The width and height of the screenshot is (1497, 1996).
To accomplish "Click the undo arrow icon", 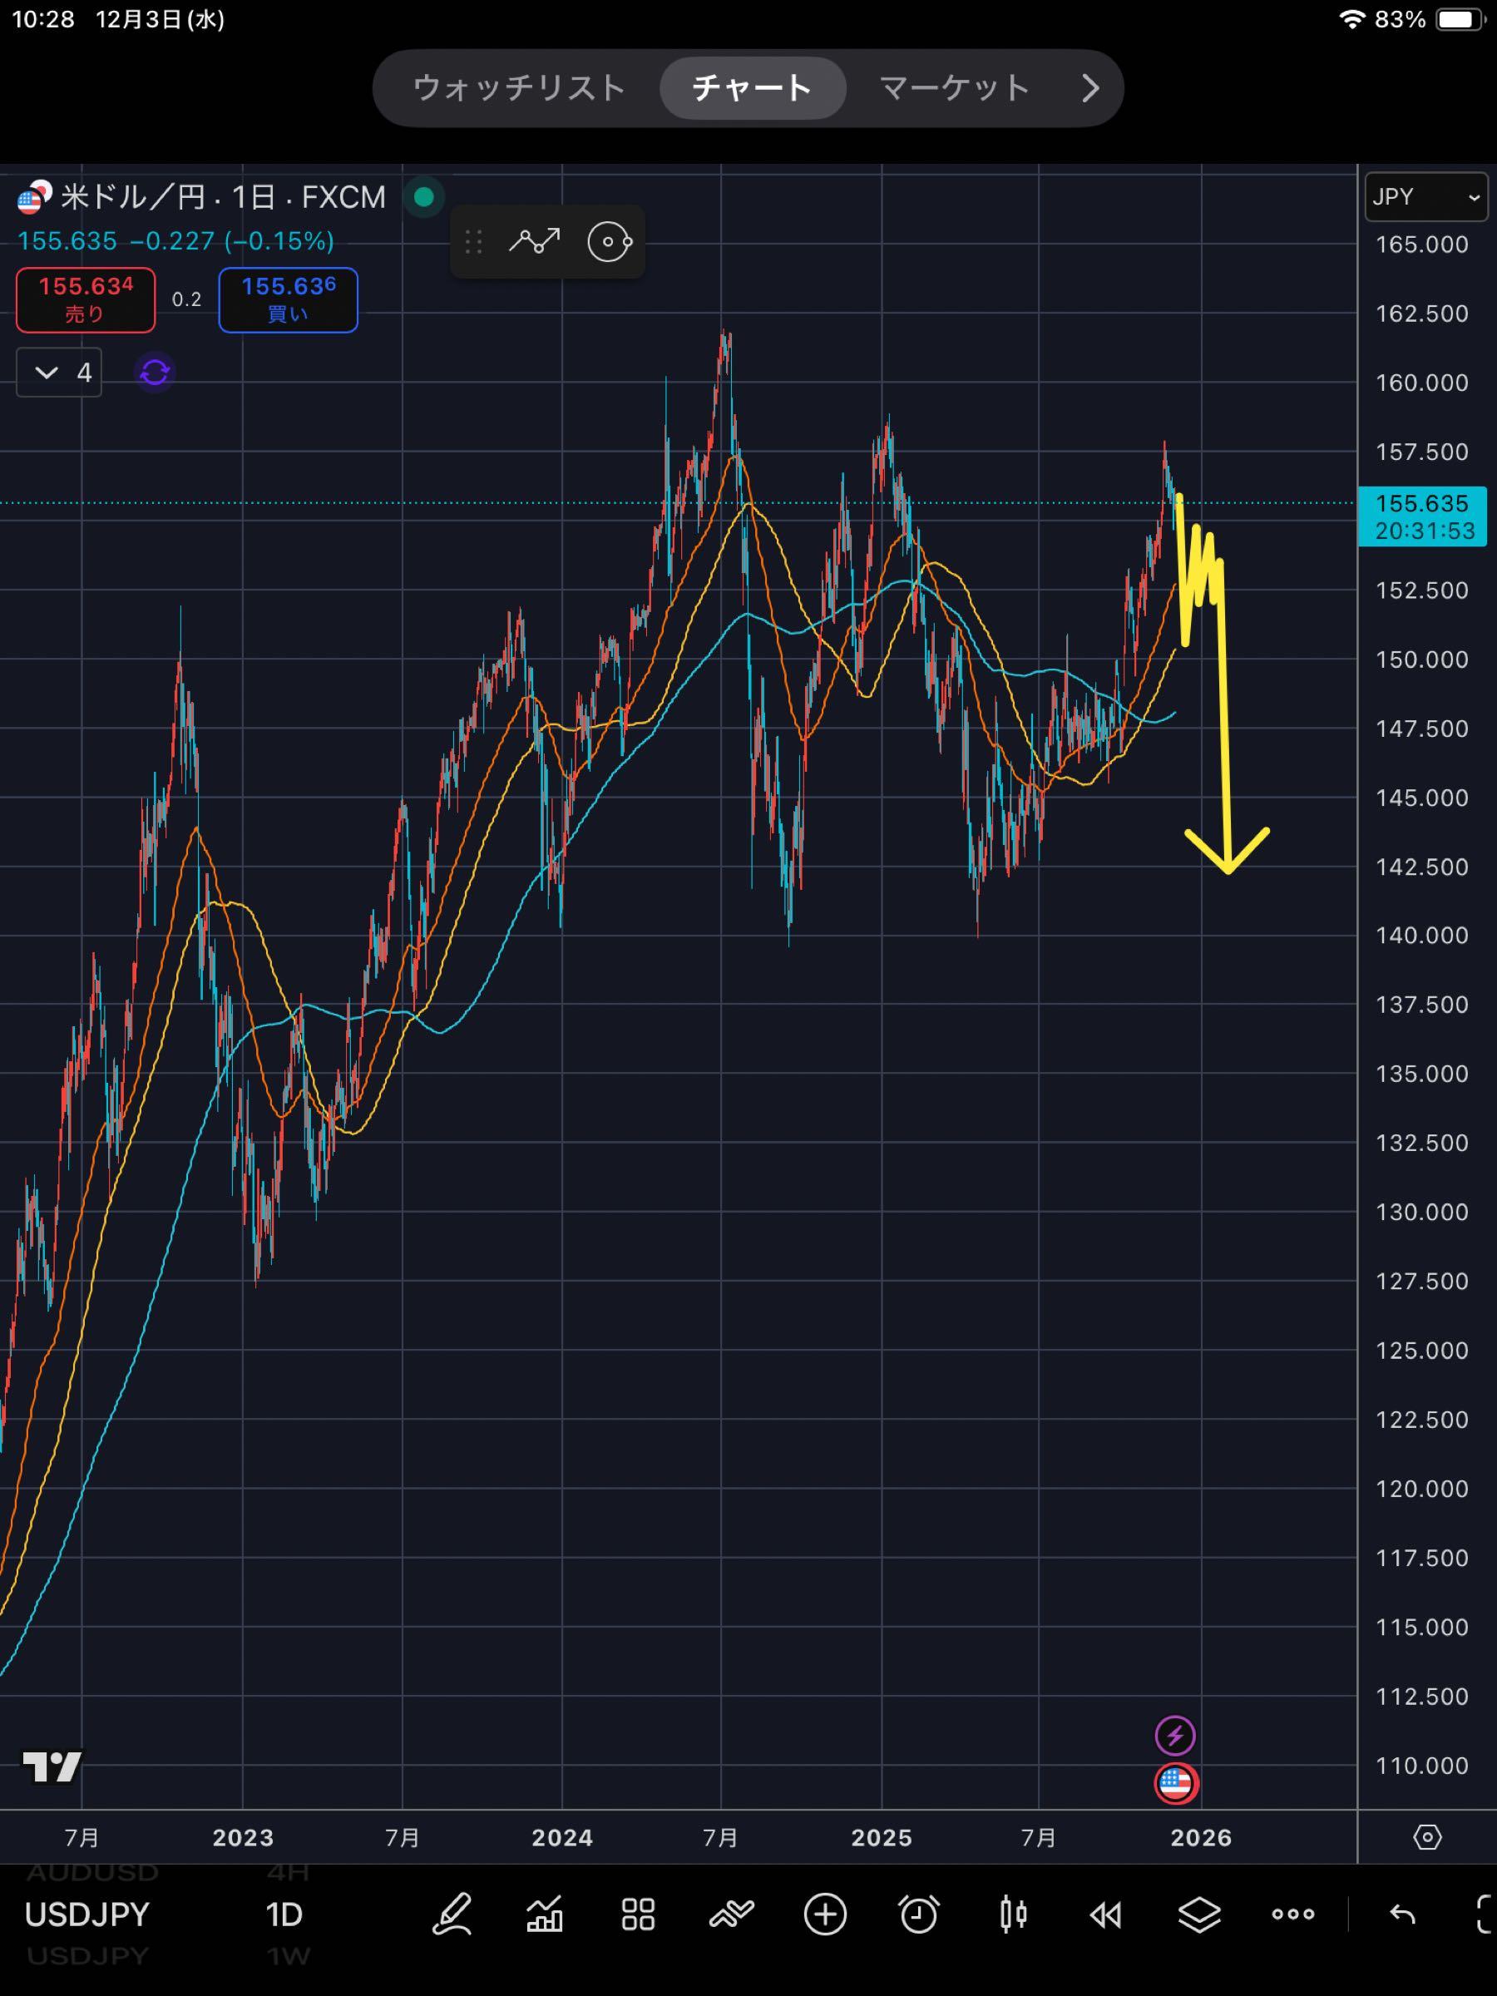I will [x=1402, y=1914].
